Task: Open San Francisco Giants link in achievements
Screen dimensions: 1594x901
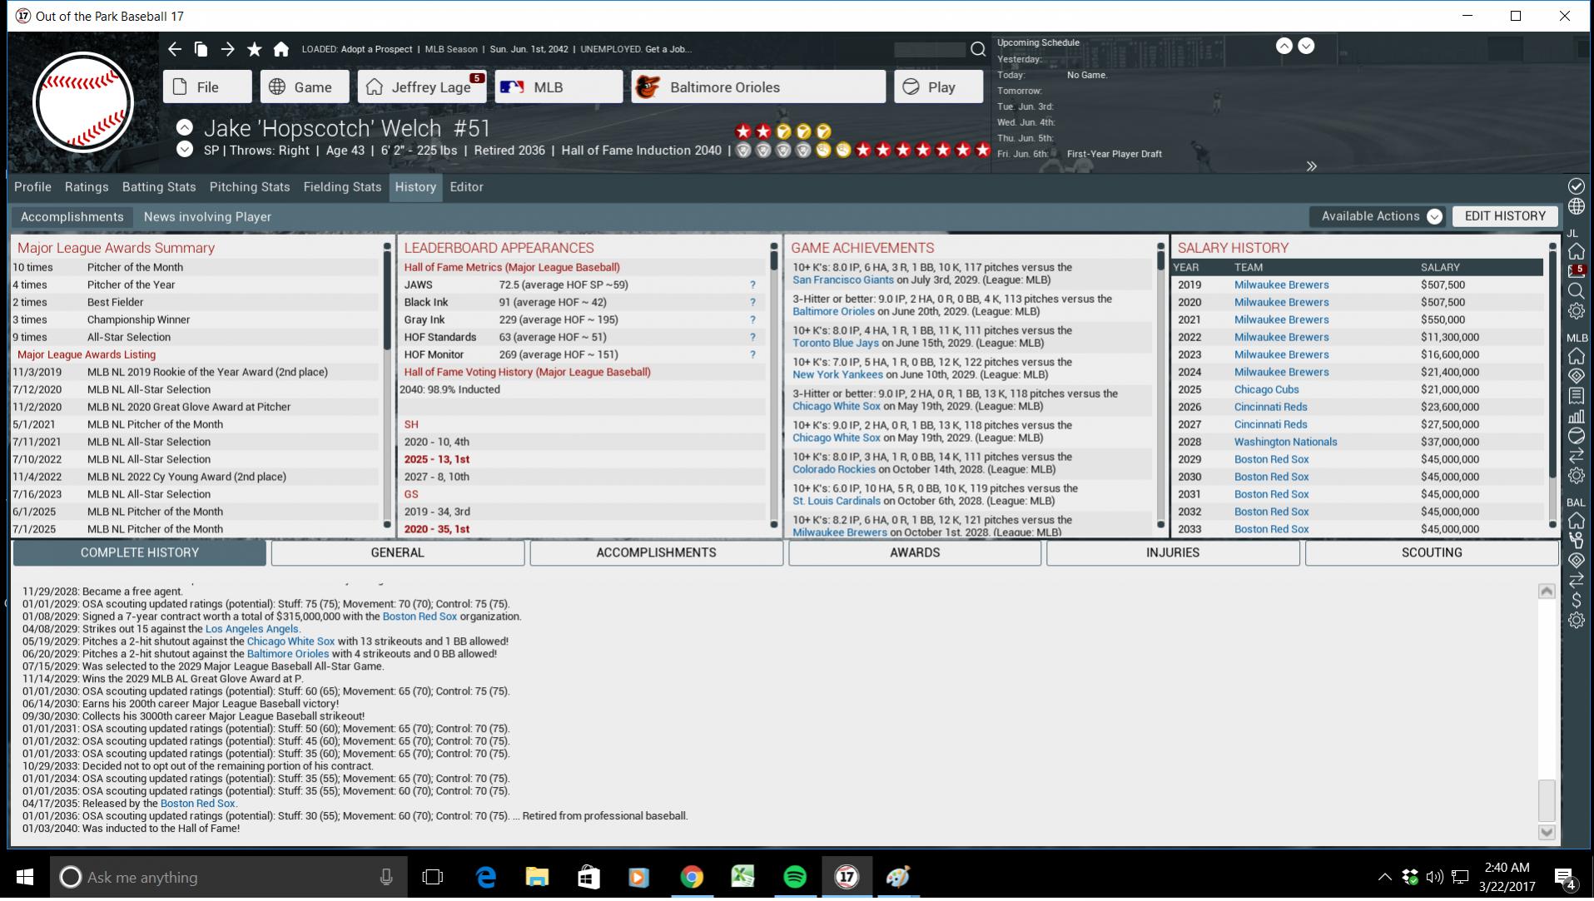Action: [842, 280]
